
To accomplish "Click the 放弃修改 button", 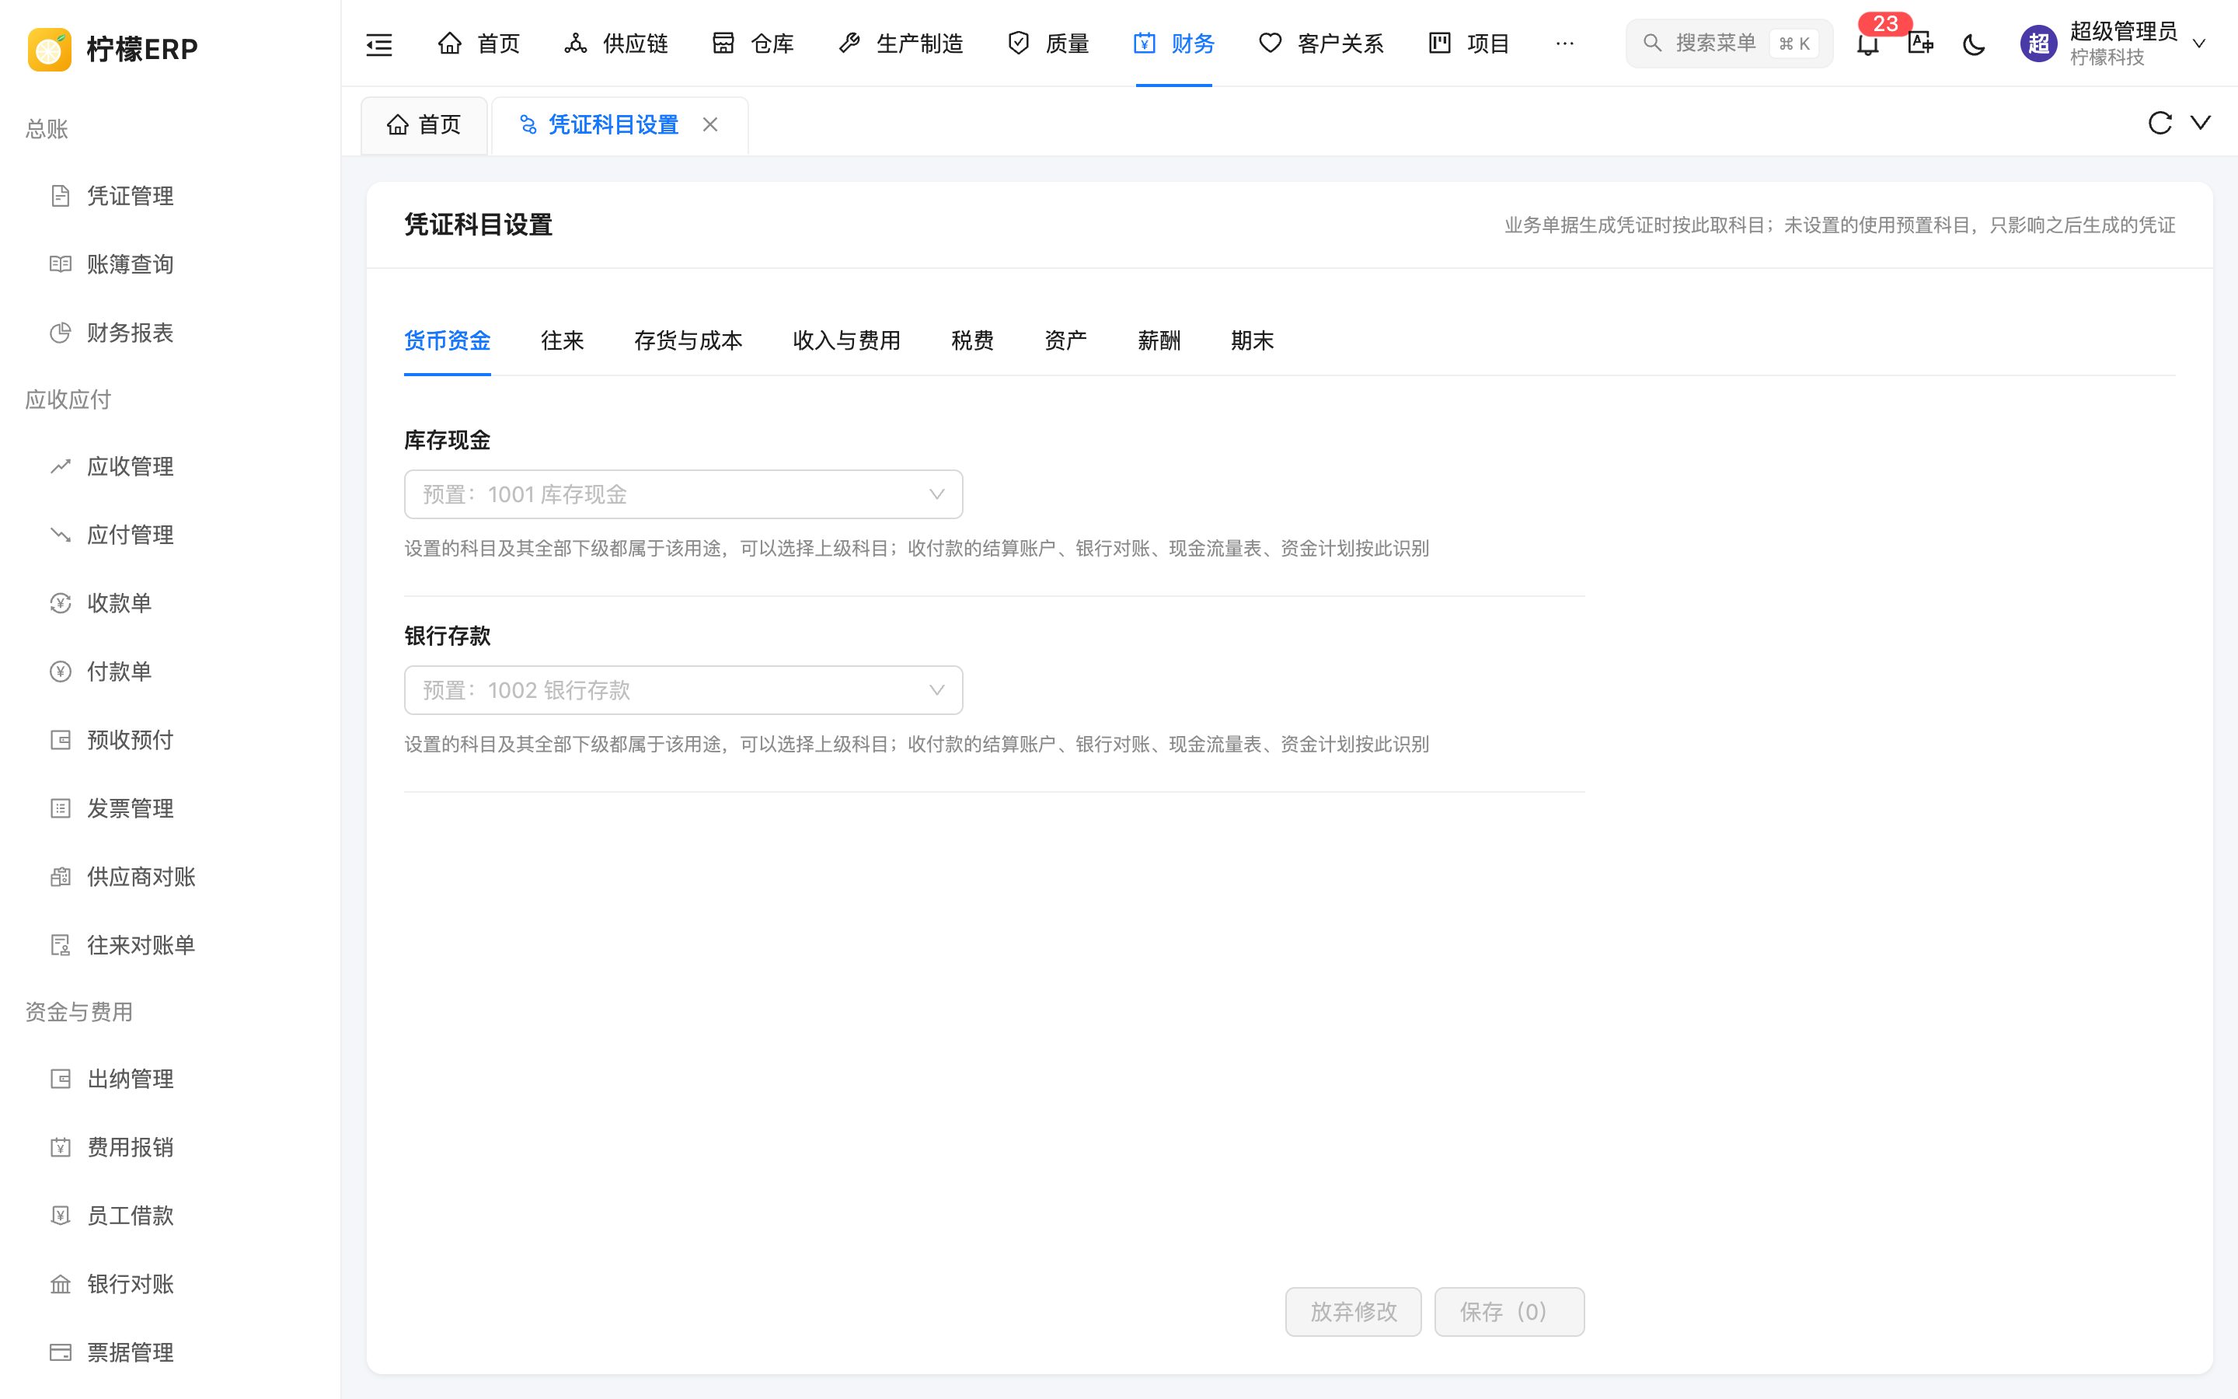I will (1353, 1311).
